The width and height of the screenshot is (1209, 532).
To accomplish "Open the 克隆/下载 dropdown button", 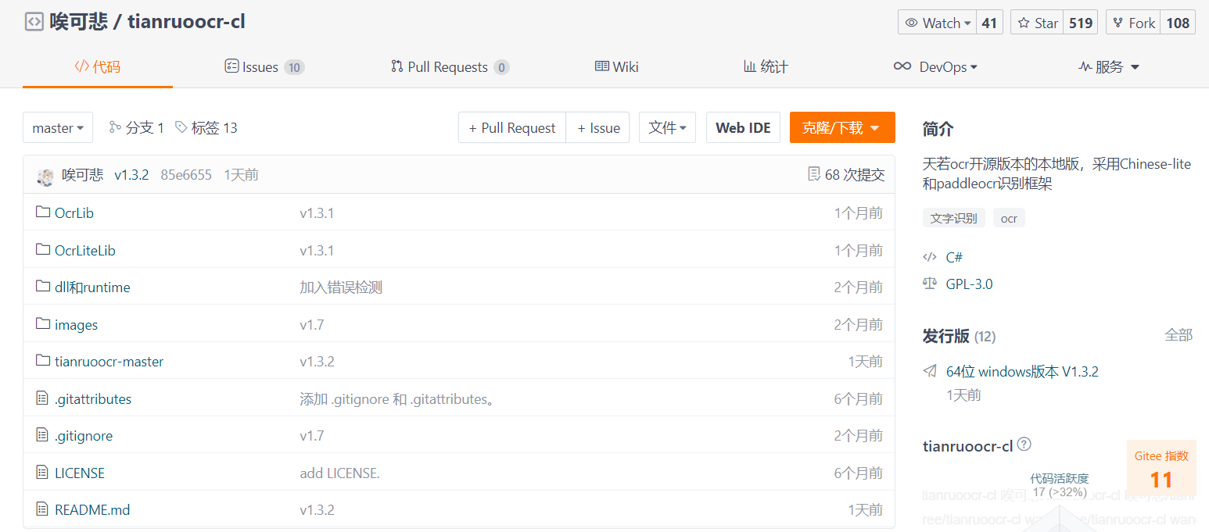I will coord(842,127).
